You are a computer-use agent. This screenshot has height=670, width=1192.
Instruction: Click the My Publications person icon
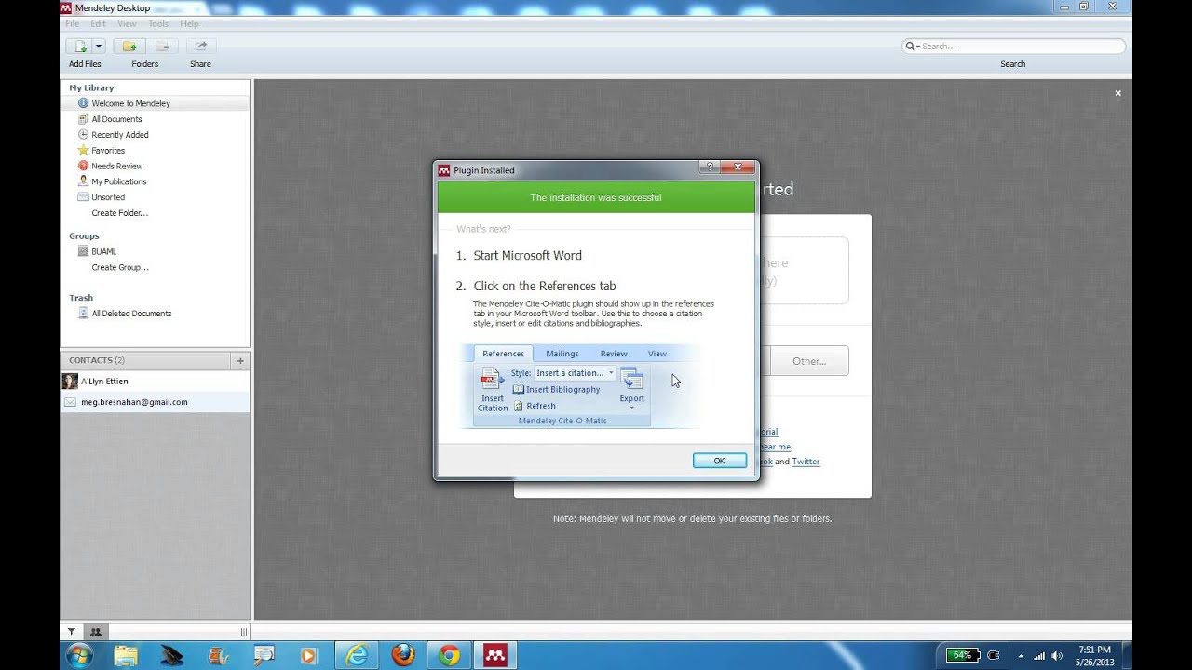(83, 181)
